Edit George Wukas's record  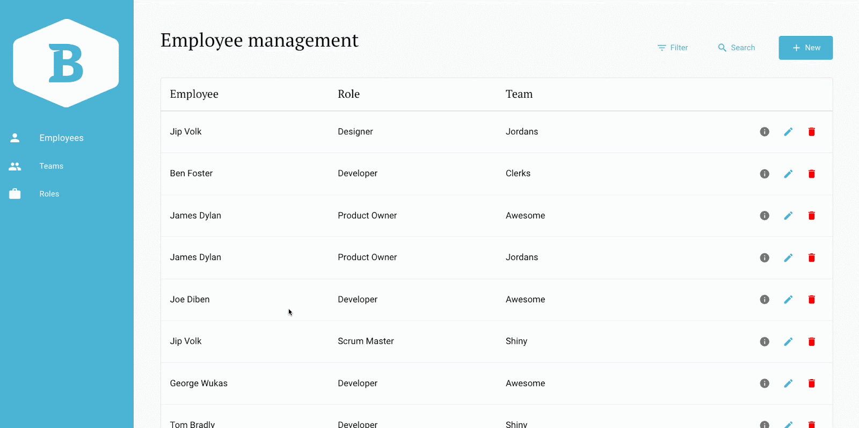tap(788, 383)
